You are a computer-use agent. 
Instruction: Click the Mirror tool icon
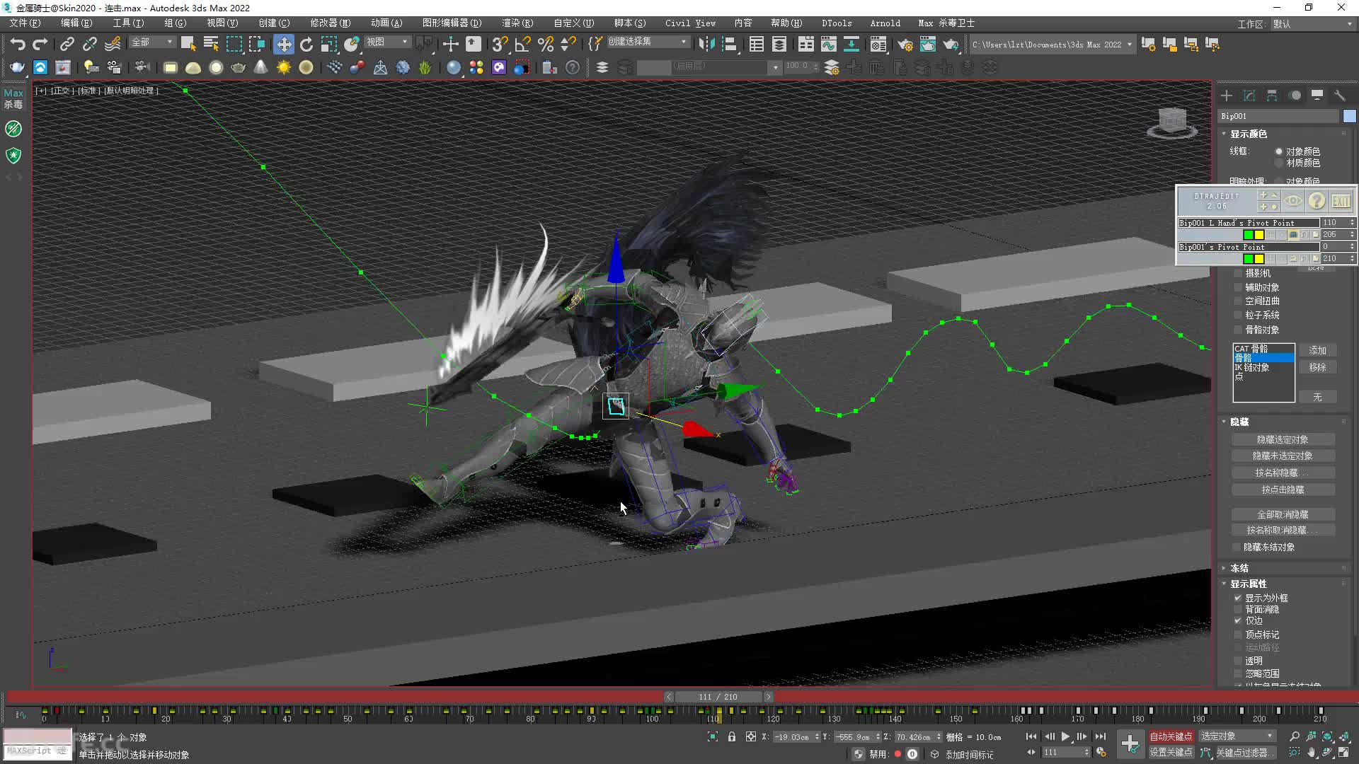(x=706, y=44)
